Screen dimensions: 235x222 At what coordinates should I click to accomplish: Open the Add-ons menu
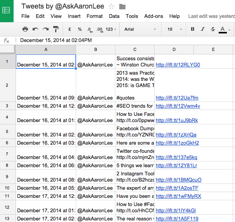153,16
